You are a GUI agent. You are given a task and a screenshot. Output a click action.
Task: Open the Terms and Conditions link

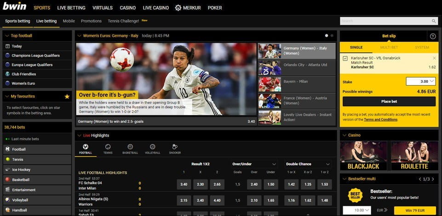[380, 120]
